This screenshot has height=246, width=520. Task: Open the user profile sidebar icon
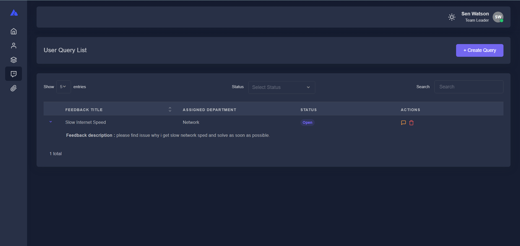point(14,46)
